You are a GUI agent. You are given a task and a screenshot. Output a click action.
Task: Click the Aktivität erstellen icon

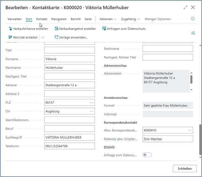[x=10, y=37]
